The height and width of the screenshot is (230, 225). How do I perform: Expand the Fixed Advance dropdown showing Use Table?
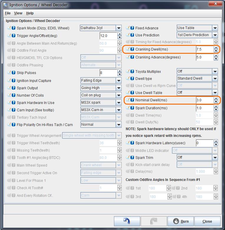click(x=197, y=28)
